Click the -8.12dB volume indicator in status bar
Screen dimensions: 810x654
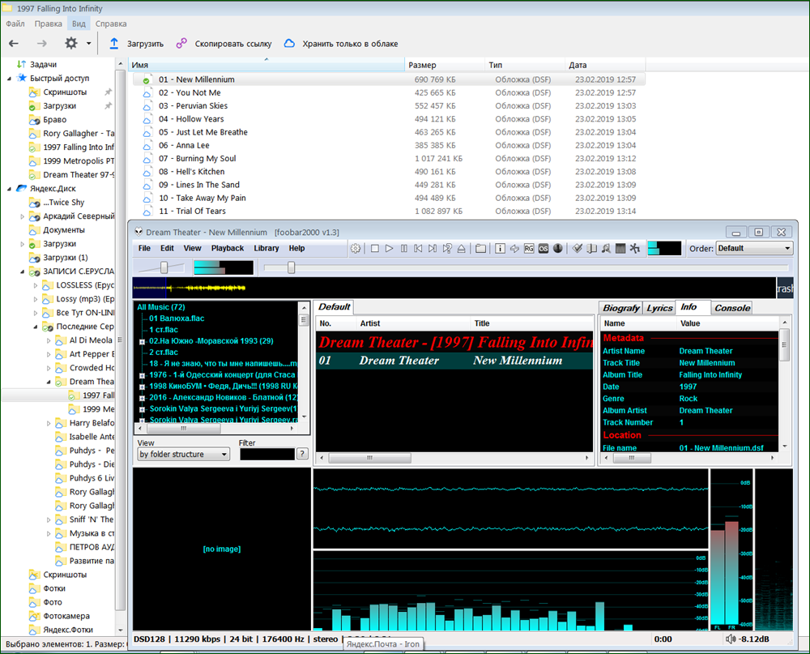click(748, 639)
